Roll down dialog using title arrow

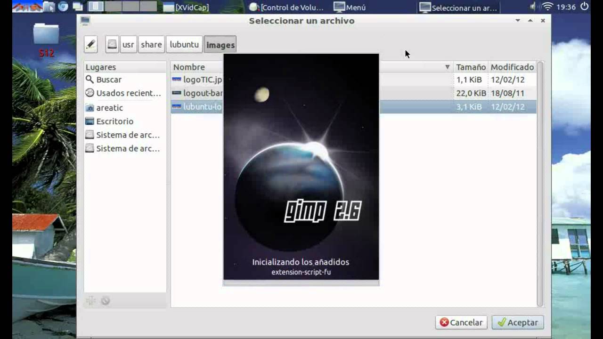518,21
